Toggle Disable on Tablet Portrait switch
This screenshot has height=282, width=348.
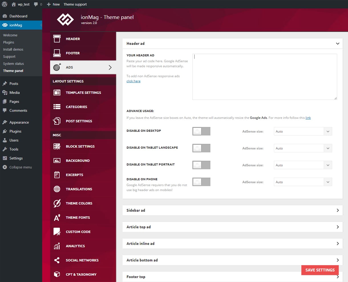(x=201, y=165)
